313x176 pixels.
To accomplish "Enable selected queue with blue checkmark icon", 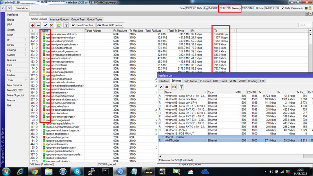I will pos(45,25).
